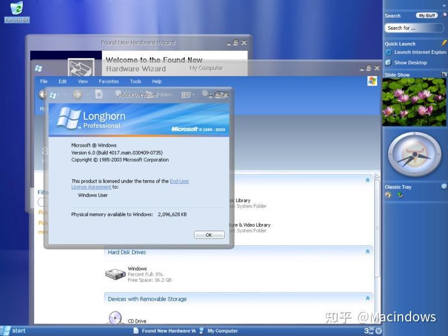
Task: Click the Forward navigation arrow
Action: [77, 95]
